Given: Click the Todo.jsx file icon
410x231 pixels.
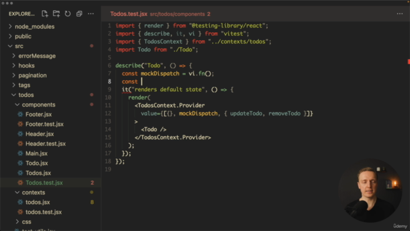Looking at the screenshot, I should (x=20, y=163).
